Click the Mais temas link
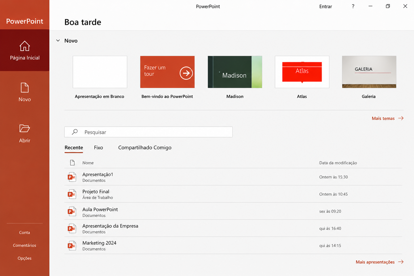414x276 pixels. (383, 118)
